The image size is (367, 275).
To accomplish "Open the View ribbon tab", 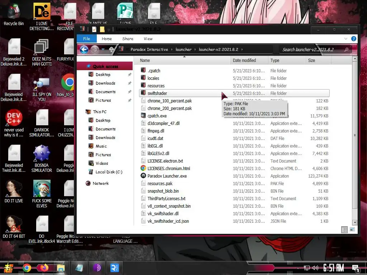I will click(x=148, y=39).
